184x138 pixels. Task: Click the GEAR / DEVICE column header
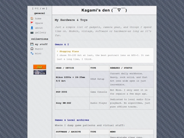[72, 68]
